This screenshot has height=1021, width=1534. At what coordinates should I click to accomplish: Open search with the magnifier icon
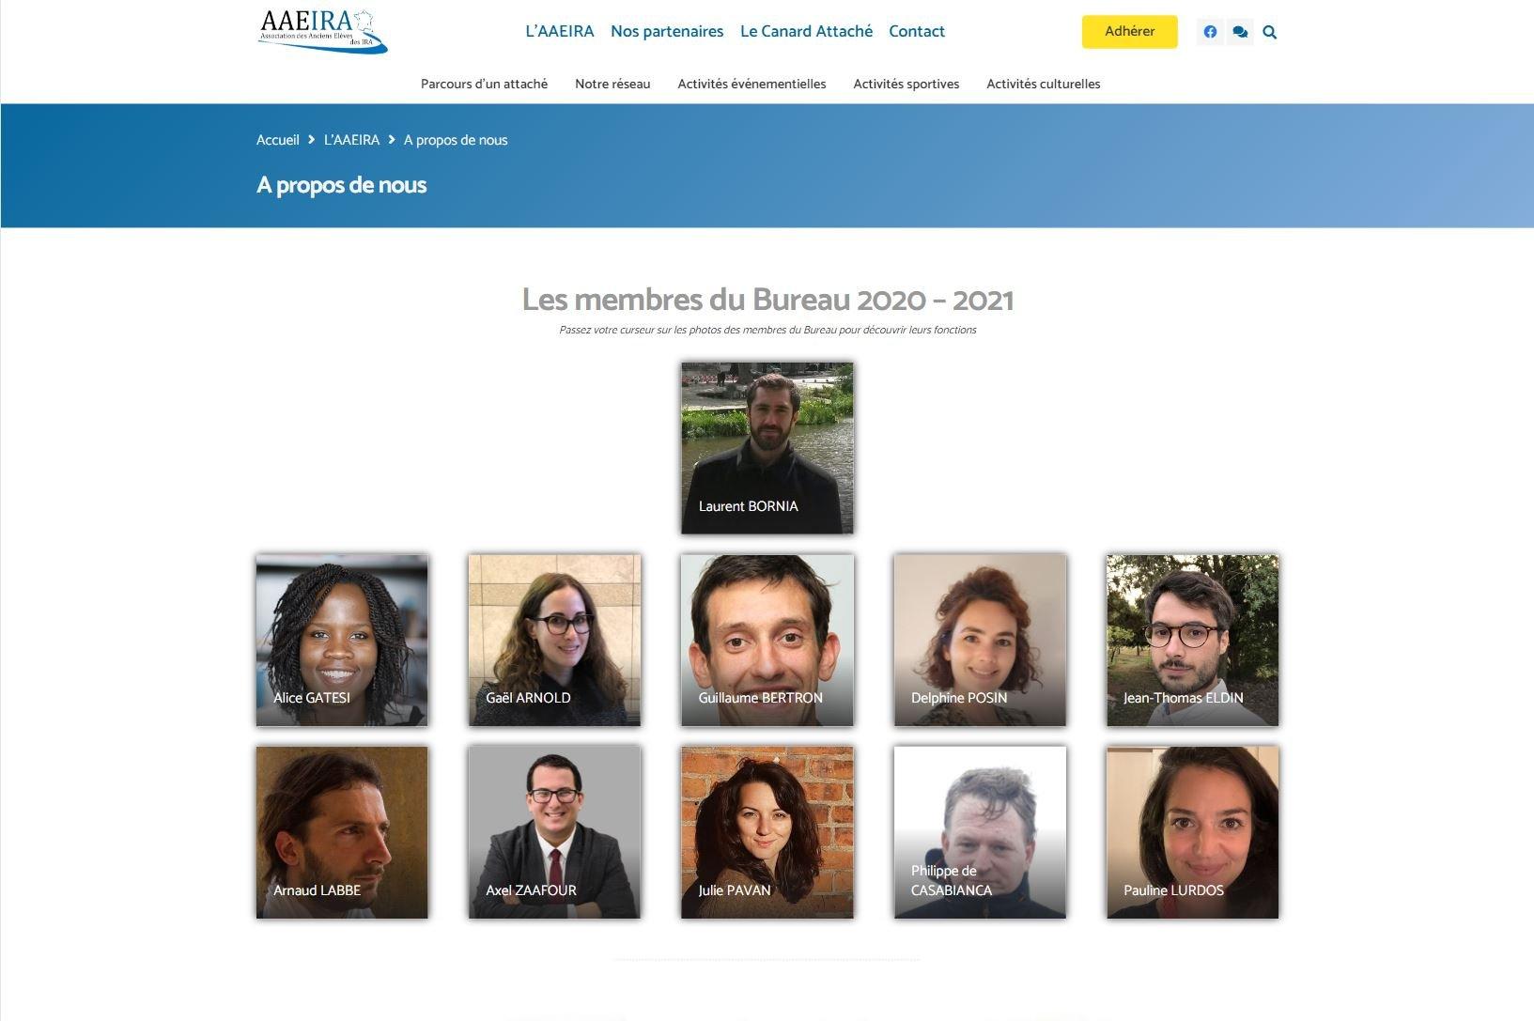[x=1270, y=32]
